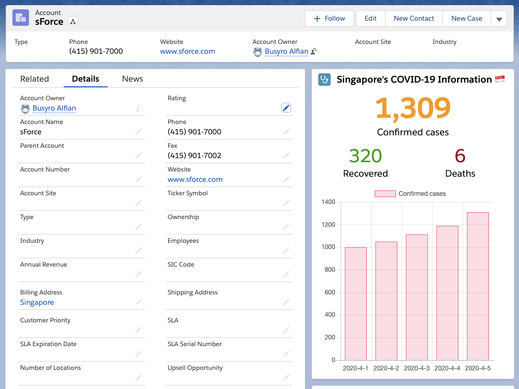Open the more actions dropdown arrow
This screenshot has width=519, height=389.
click(x=499, y=19)
